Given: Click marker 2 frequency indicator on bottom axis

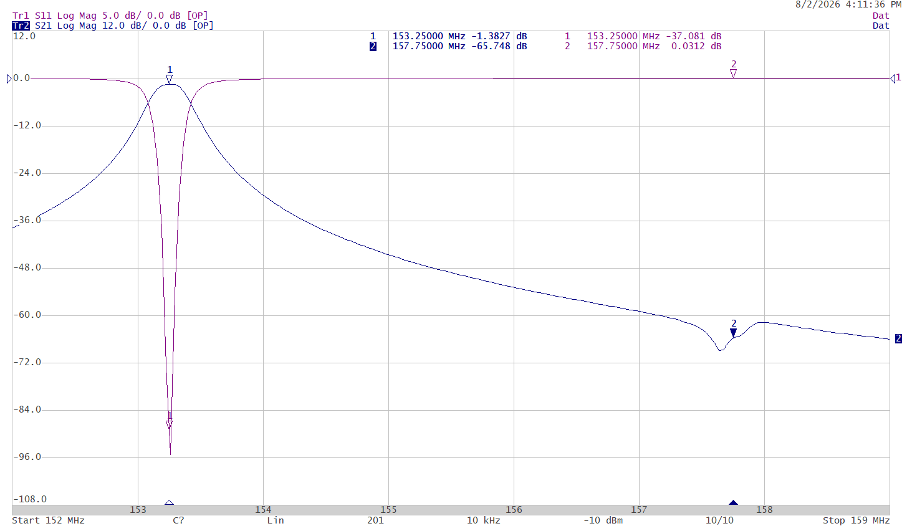Looking at the screenshot, I should point(733,502).
